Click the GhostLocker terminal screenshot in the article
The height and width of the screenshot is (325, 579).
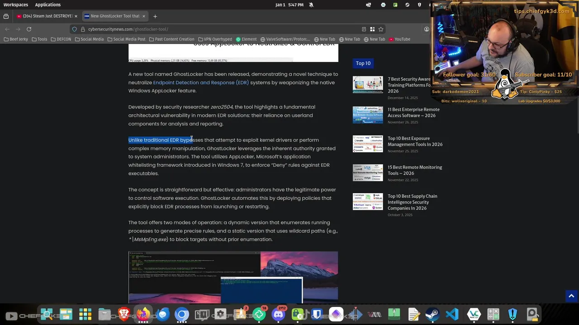coord(233,277)
